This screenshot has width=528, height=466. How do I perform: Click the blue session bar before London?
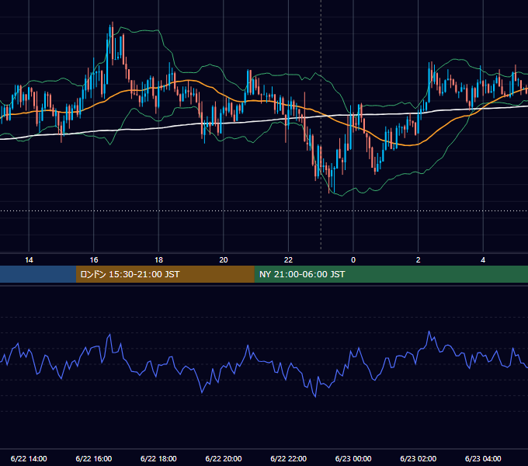pos(38,274)
